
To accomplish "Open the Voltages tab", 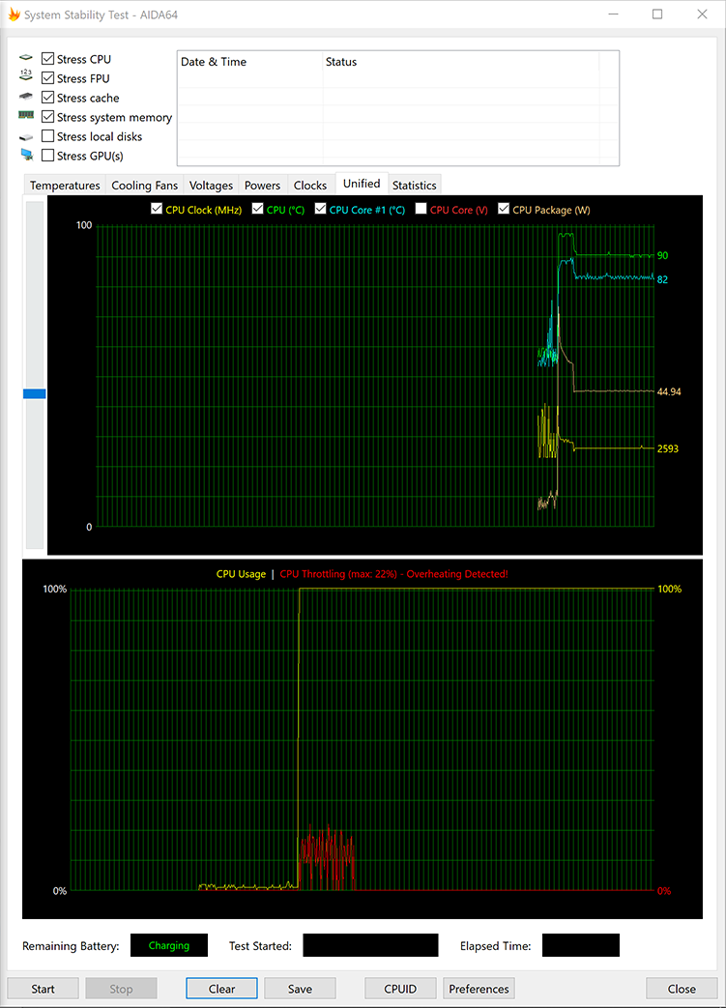I will tap(211, 186).
